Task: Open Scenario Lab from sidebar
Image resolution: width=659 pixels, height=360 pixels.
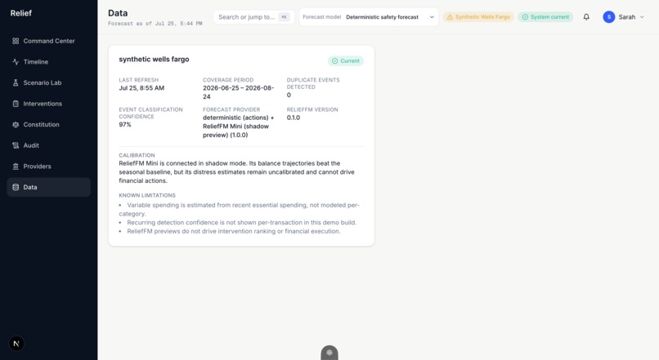Action: click(49, 82)
